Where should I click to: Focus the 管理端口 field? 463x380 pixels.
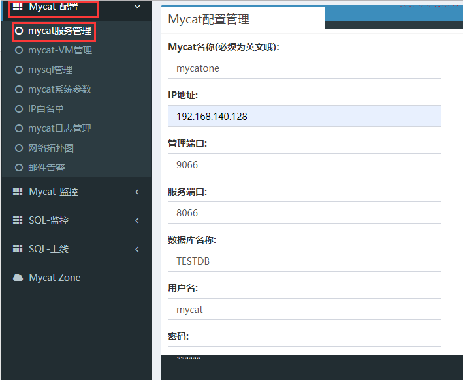[304, 164]
